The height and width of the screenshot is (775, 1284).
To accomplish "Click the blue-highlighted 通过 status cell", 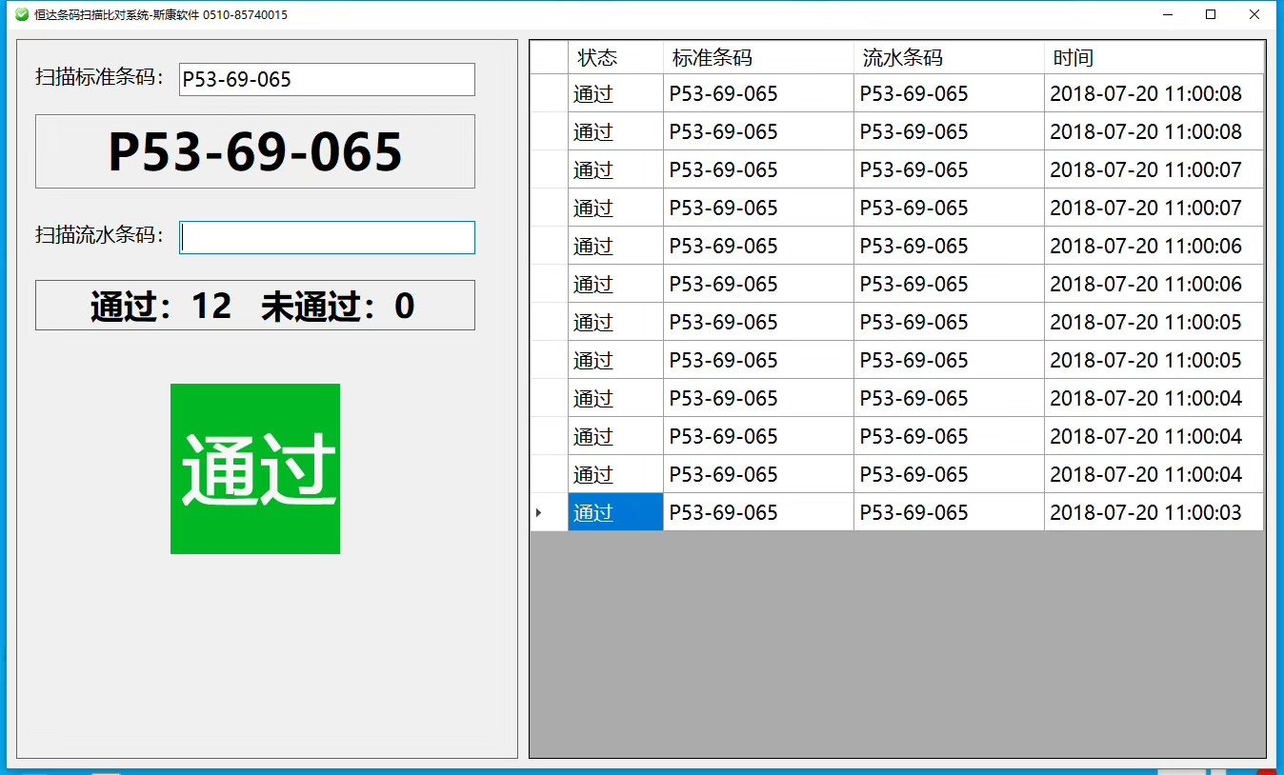I will (x=615, y=512).
